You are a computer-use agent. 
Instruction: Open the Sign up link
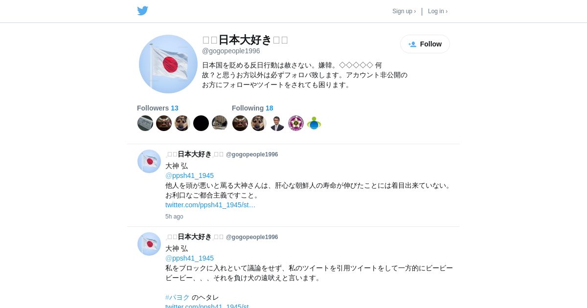(x=404, y=11)
